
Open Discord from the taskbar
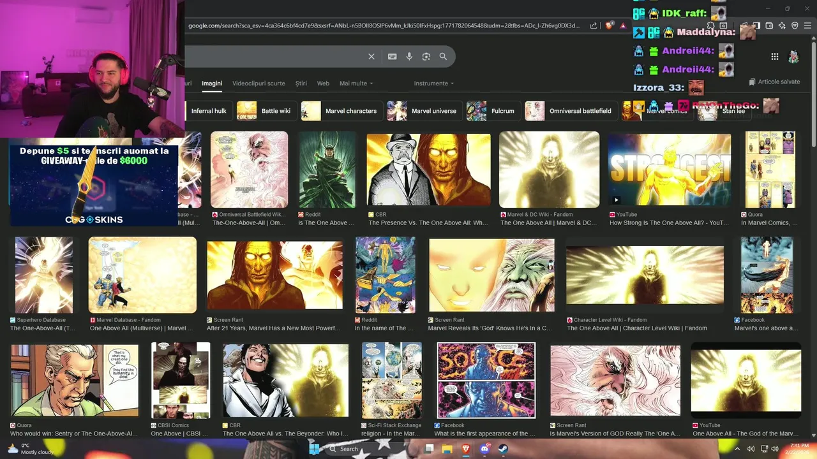coord(484,449)
